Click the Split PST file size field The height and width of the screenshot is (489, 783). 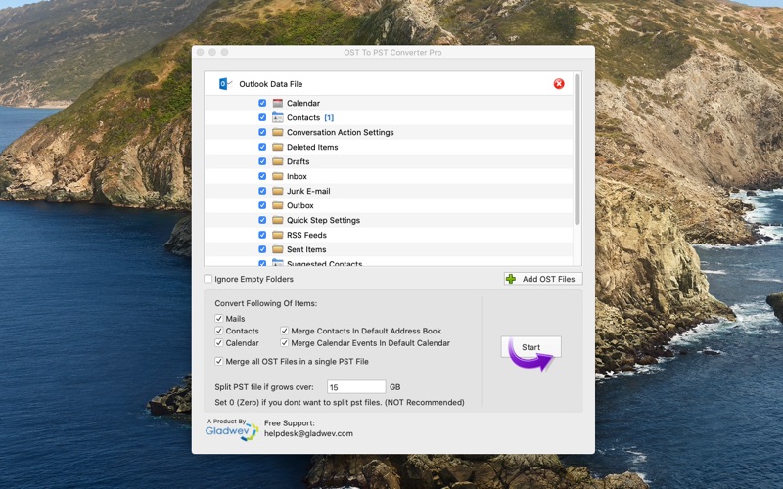point(356,387)
